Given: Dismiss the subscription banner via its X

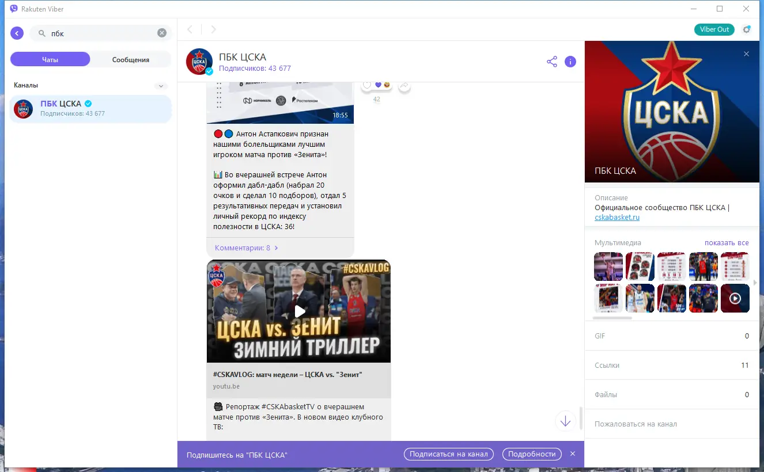Looking at the screenshot, I should point(572,454).
